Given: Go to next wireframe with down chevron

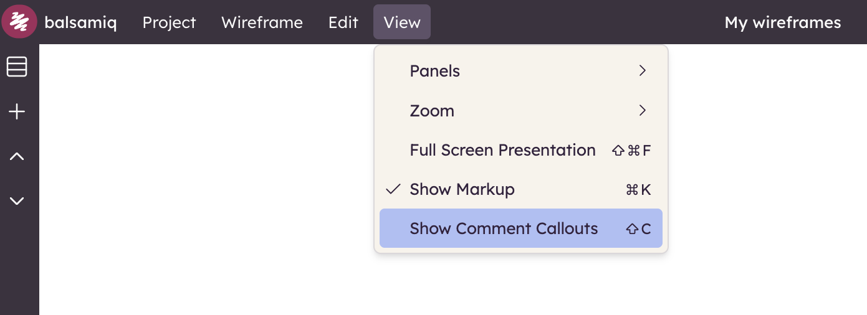Looking at the screenshot, I should pyautogui.click(x=17, y=201).
